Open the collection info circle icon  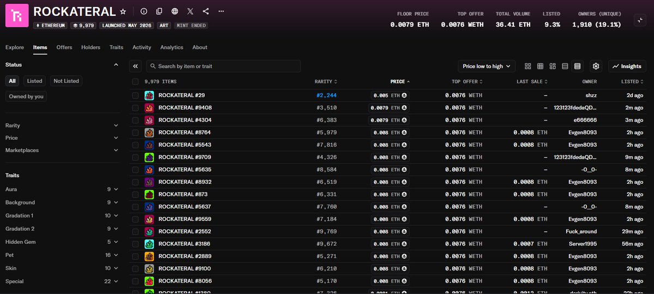(144, 11)
